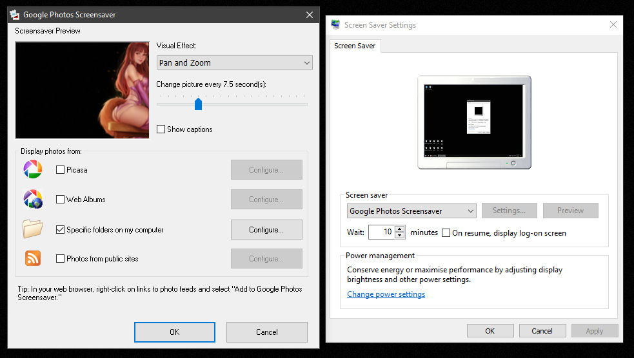Click the 'Power management' group label
Image resolution: width=634 pixels, height=358 pixels.
pyautogui.click(x=380, y=256)
